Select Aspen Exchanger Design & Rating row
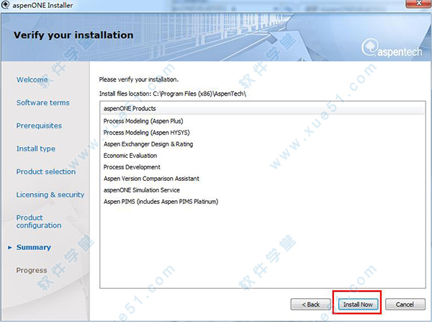The image size is (432, 322). [263, 144]
